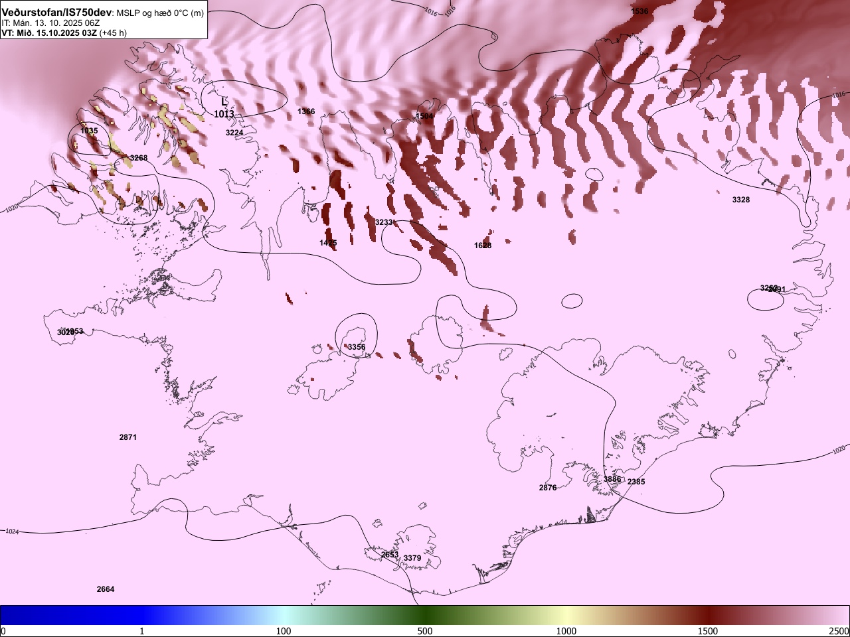Click the '3328' height label

[x=741, y=200]
